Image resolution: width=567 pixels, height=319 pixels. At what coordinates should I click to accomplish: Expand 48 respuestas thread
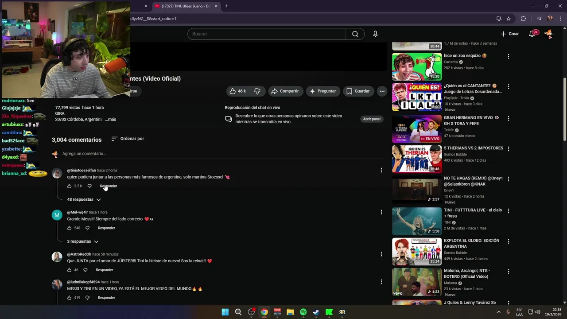84,200
